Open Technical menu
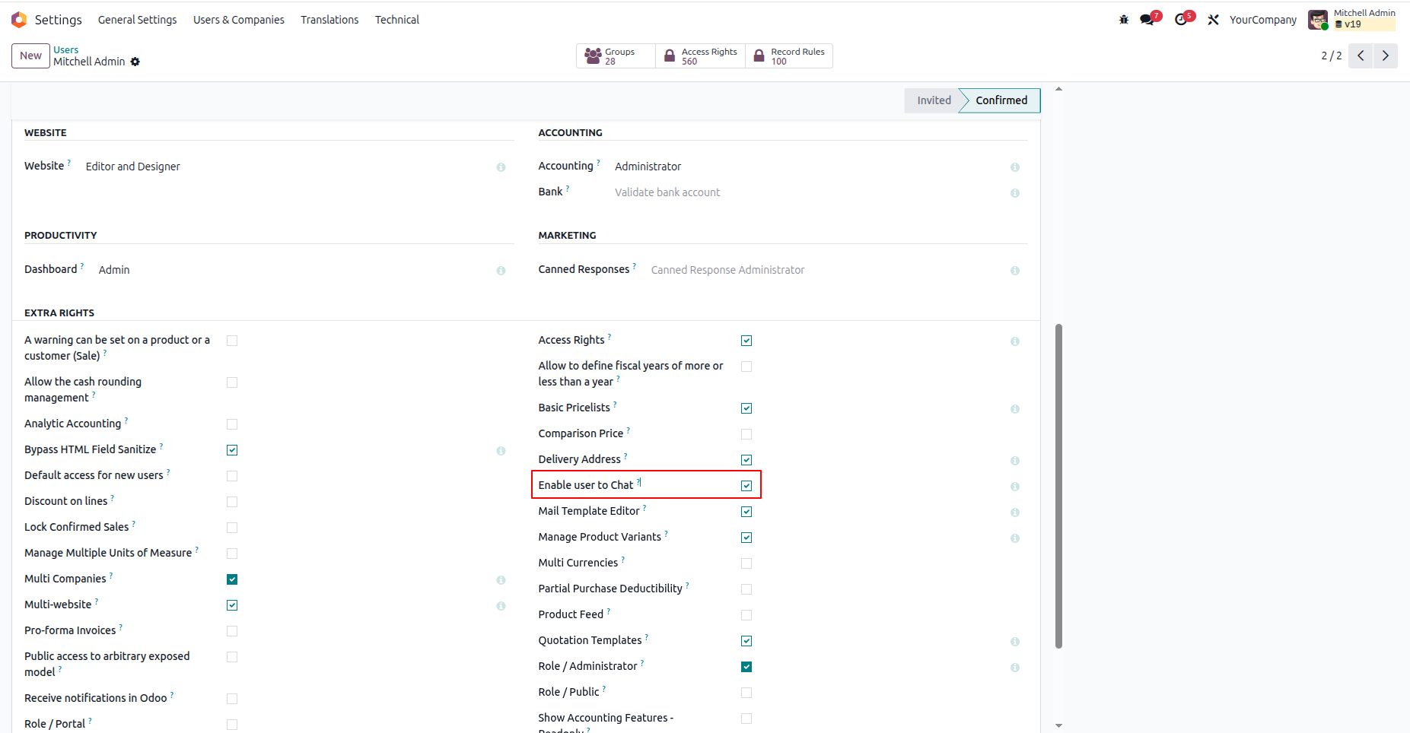1410x733 pixels. pyautogui.click(x=397, y=20)
